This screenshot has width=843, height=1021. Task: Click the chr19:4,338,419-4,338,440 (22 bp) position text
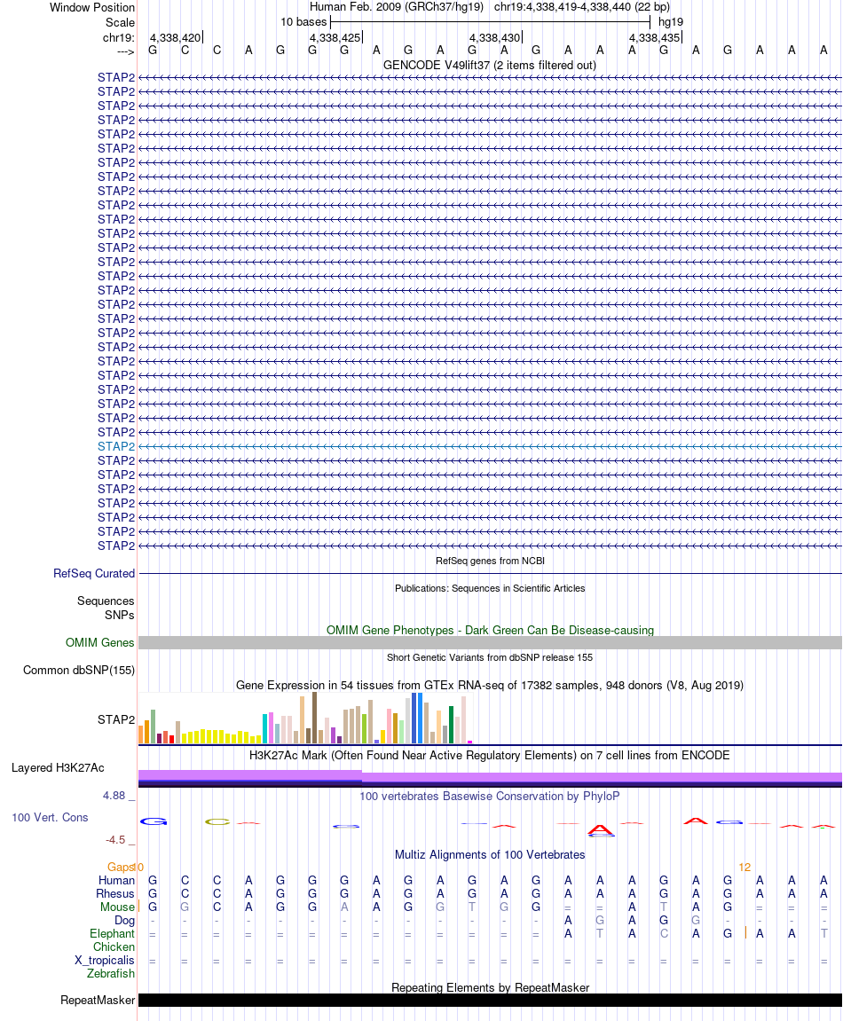pos(582,7)
